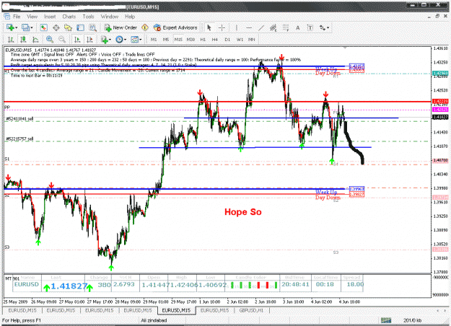Switch to candlestick chart display
This screenshot has height=326, width=451.
click(23, 40)
